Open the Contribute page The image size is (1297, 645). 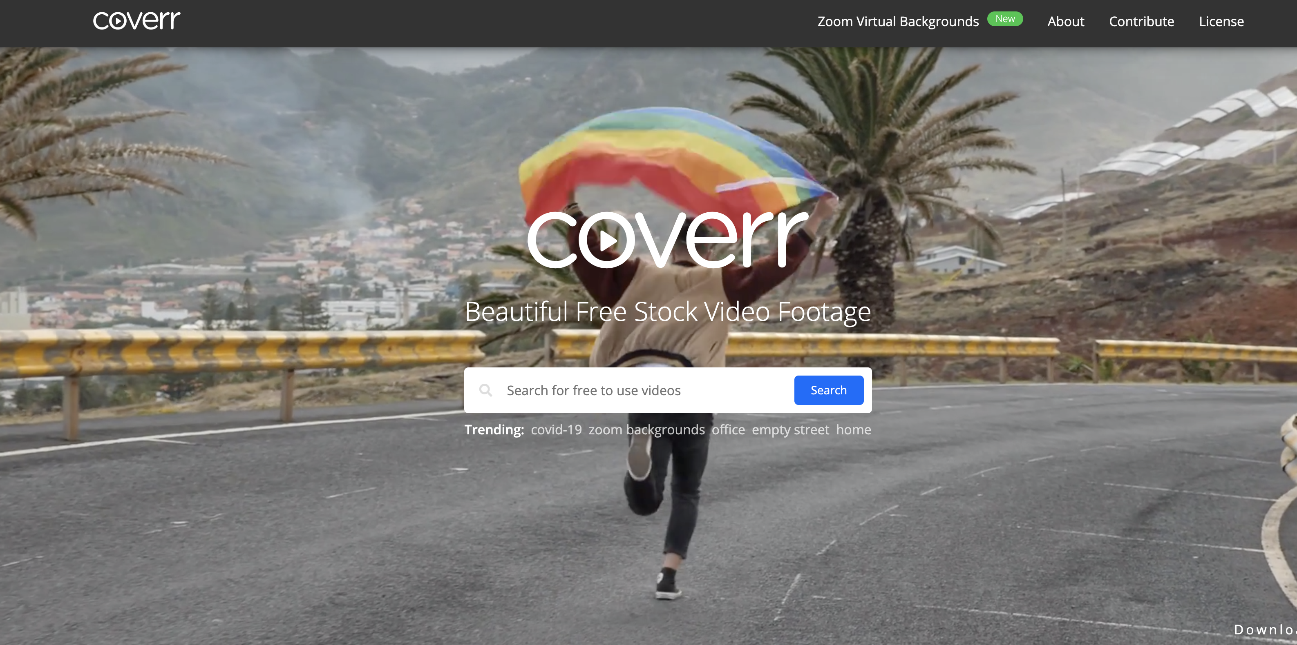pos(1141,22)
